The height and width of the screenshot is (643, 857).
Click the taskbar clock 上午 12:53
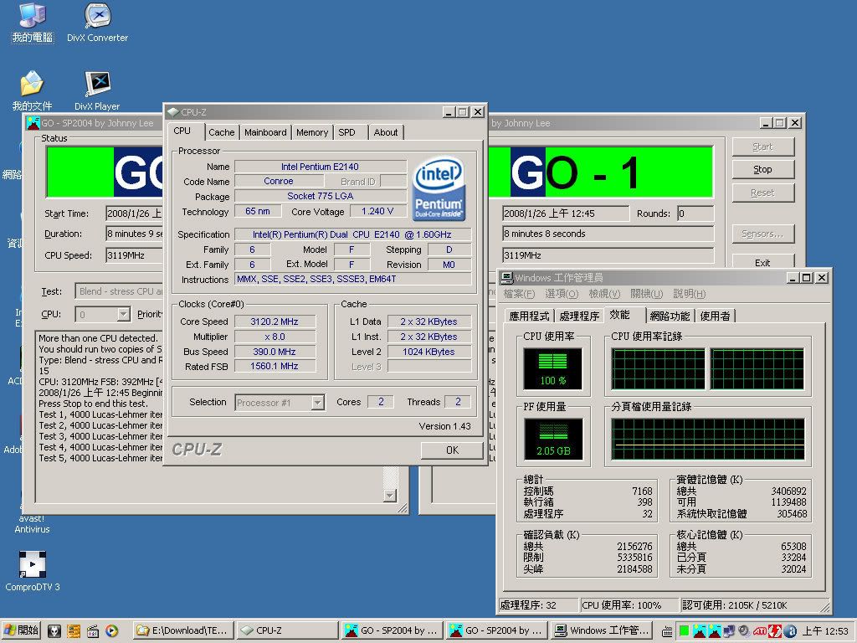pos(825,631)
